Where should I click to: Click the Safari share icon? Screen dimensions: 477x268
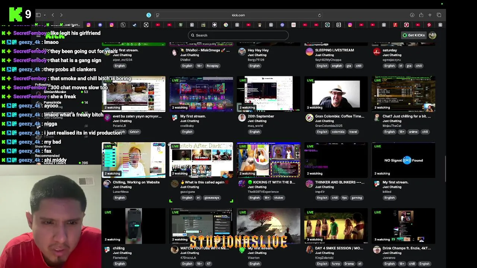coord(421,15)
